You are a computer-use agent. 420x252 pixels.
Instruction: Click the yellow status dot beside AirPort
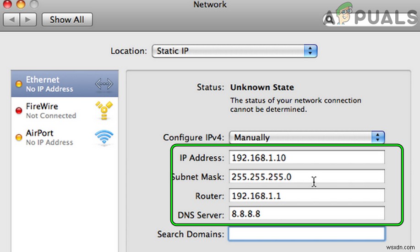(19, 137)
